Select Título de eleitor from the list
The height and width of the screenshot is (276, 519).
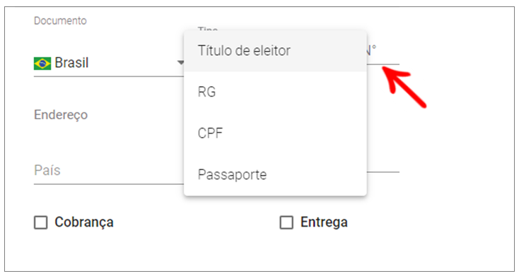pyautogui.click(x=275, y=51)
